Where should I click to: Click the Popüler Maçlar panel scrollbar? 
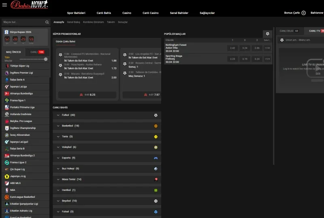click(274, 96)
